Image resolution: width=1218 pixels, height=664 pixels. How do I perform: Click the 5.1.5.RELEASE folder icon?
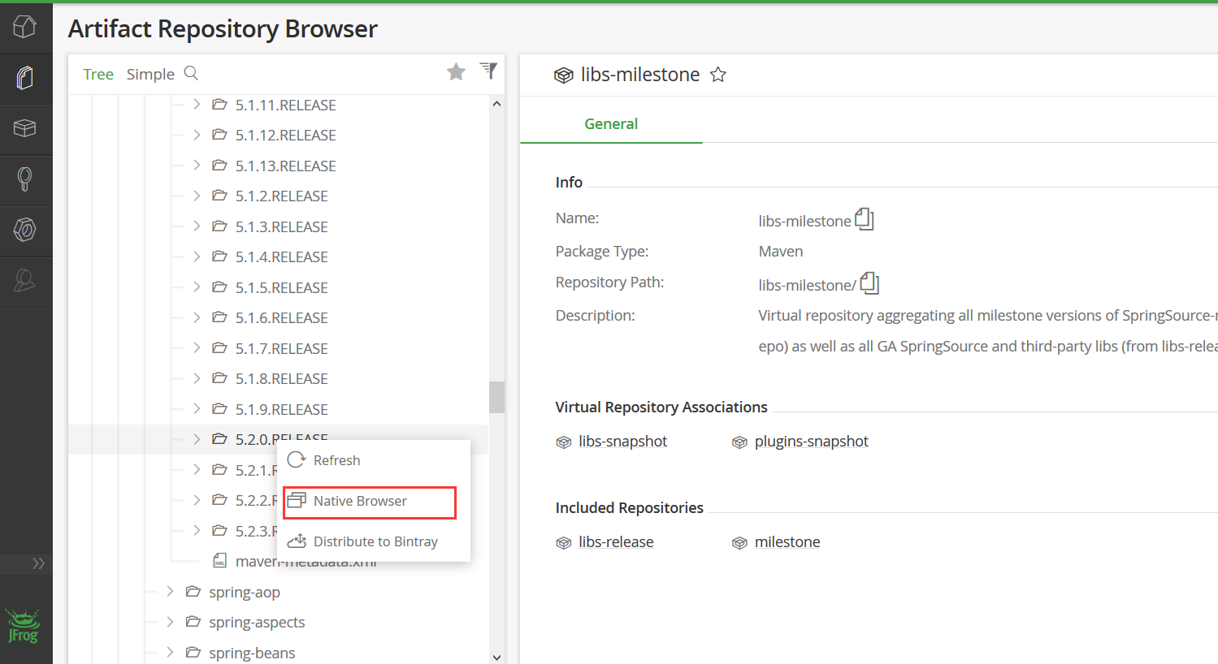[219, 287]
